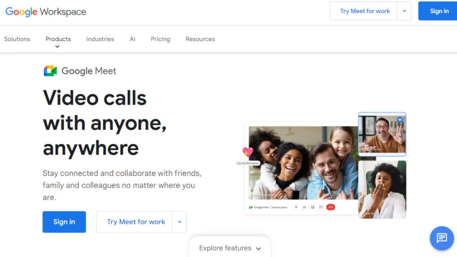457x257 pixels.
Task: Expand the Products menu chevron
Action: (57, 47)
